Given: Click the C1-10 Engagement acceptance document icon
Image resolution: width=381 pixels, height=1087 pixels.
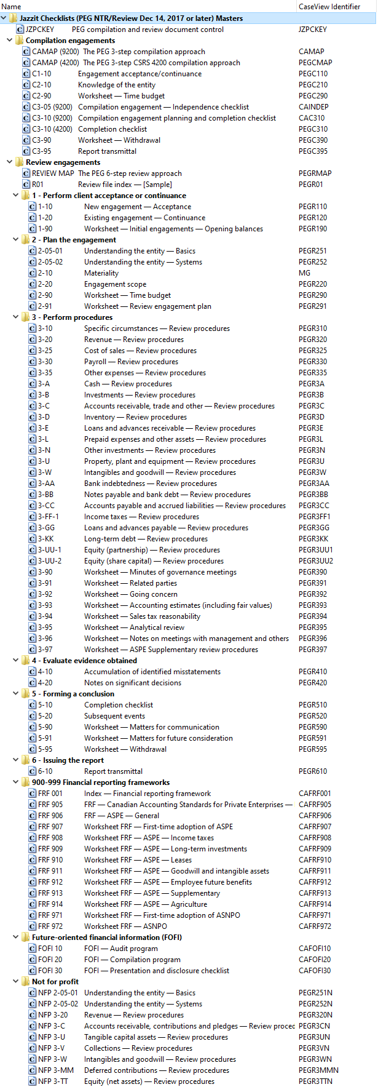Looking at the screenshot, I should (26, 74).
